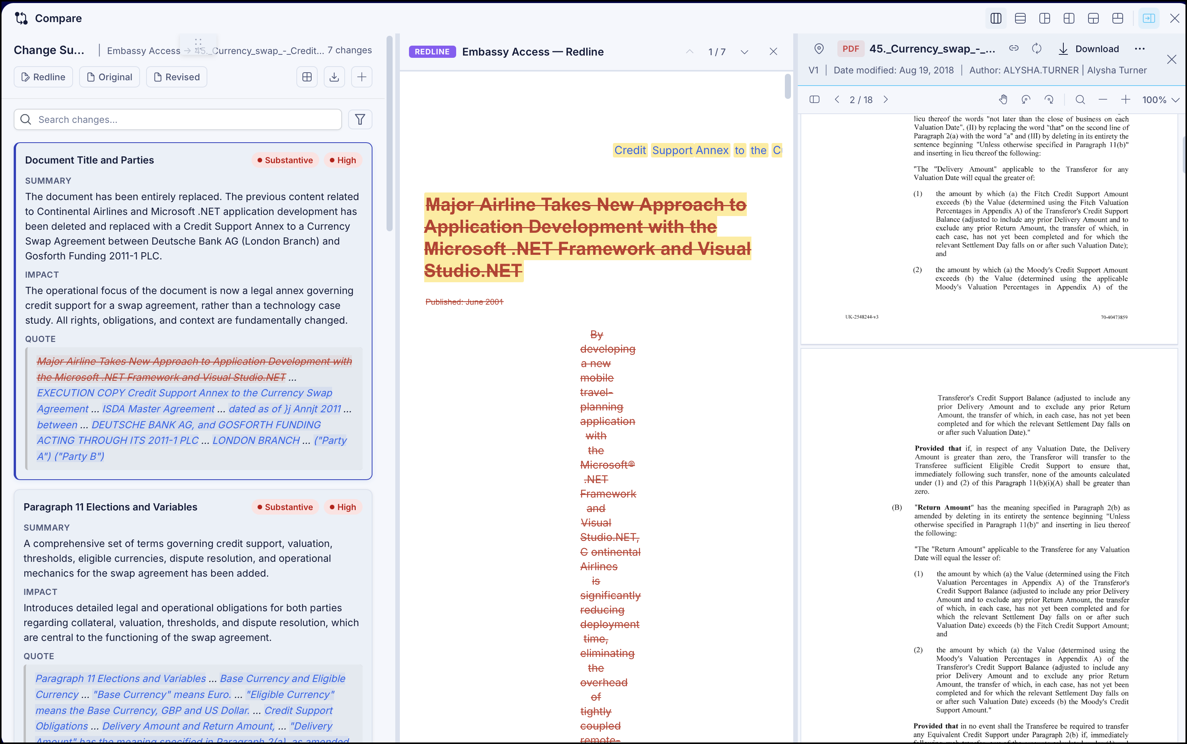Screen dimensions: 1187x744
Task: Go to previous PDF page
Action: [x=837, y=99]
